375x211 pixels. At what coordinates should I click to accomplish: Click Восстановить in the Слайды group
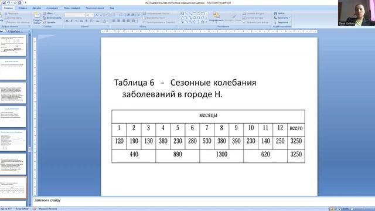tap(52, 18)
